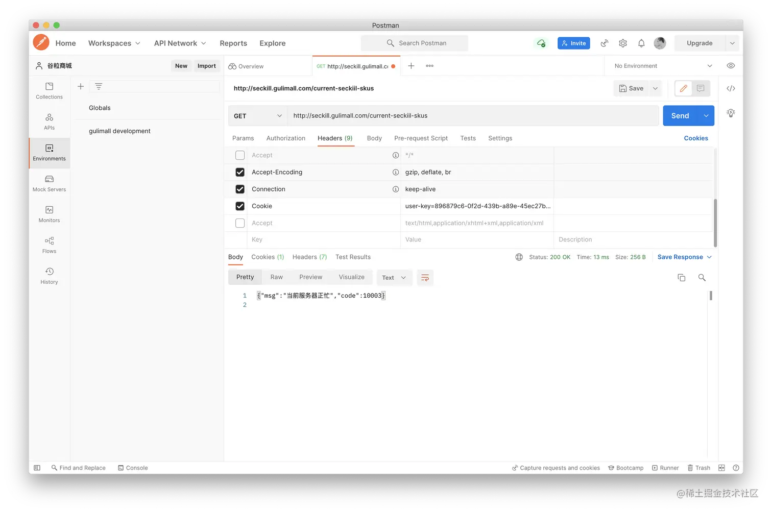Enable the first Accept header checkbox
This screenshot has height=512, width=772.
click(240, 155)
